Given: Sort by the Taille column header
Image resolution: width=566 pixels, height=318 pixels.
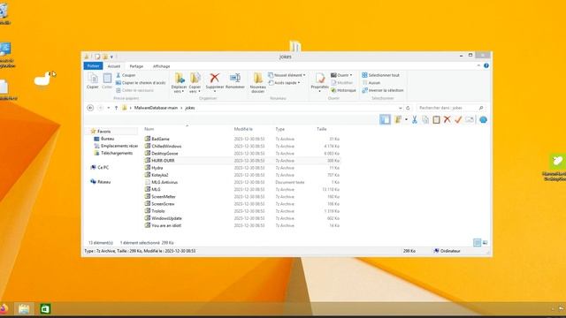Looking at the screenshot, I should pyautogui.click(x=322, y=129).
